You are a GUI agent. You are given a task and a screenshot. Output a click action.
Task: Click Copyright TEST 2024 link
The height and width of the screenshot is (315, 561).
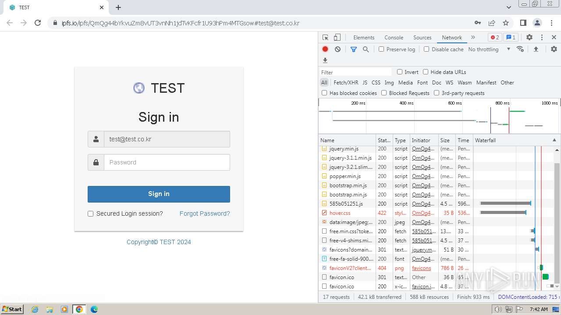point(159,242)
